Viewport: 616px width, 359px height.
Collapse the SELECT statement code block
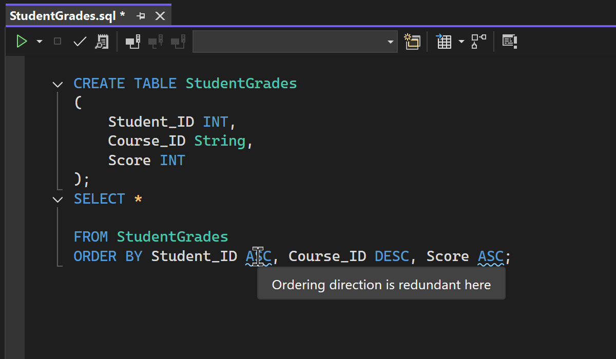[58, 200]
